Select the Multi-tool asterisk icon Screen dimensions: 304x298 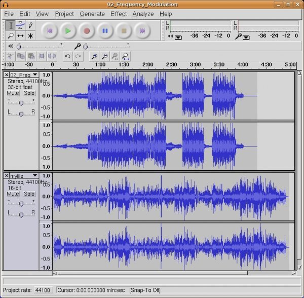[30, 35]
